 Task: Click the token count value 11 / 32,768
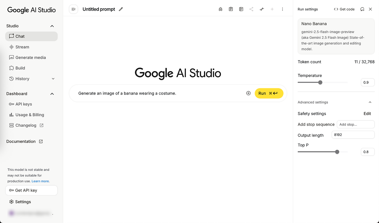(364, 62)
